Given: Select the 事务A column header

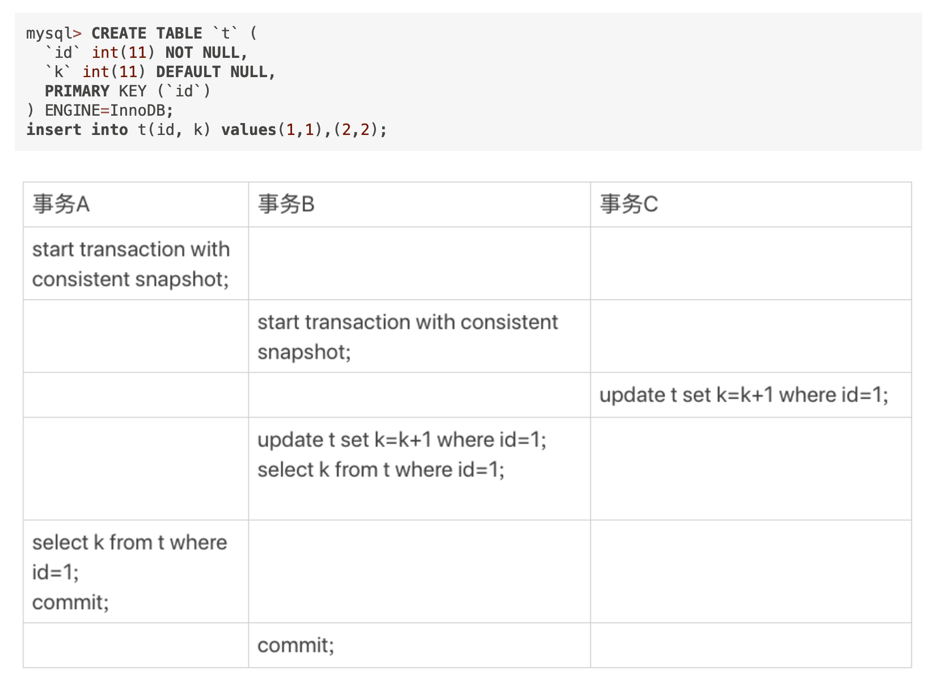Looking at the screenshot, I should tap(61, 204).
